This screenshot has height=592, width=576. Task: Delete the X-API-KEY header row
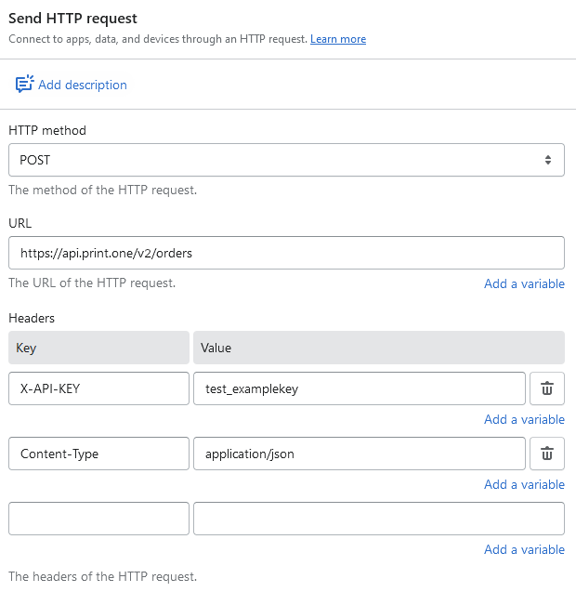click(547, 388)
